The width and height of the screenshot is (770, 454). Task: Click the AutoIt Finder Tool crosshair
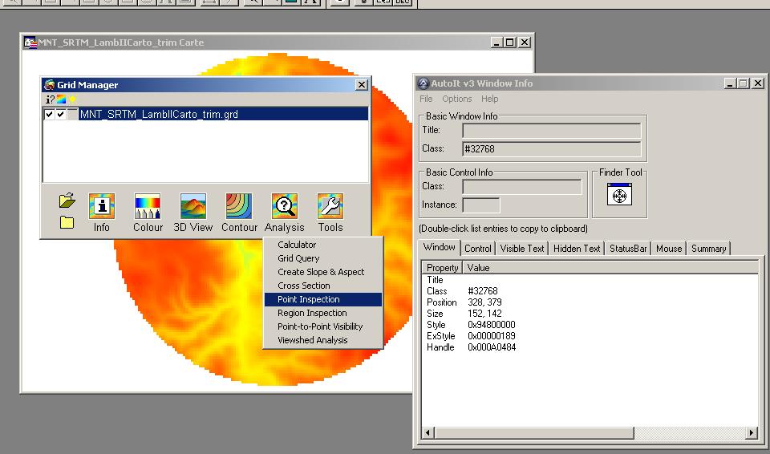click(x=619, y=195)
